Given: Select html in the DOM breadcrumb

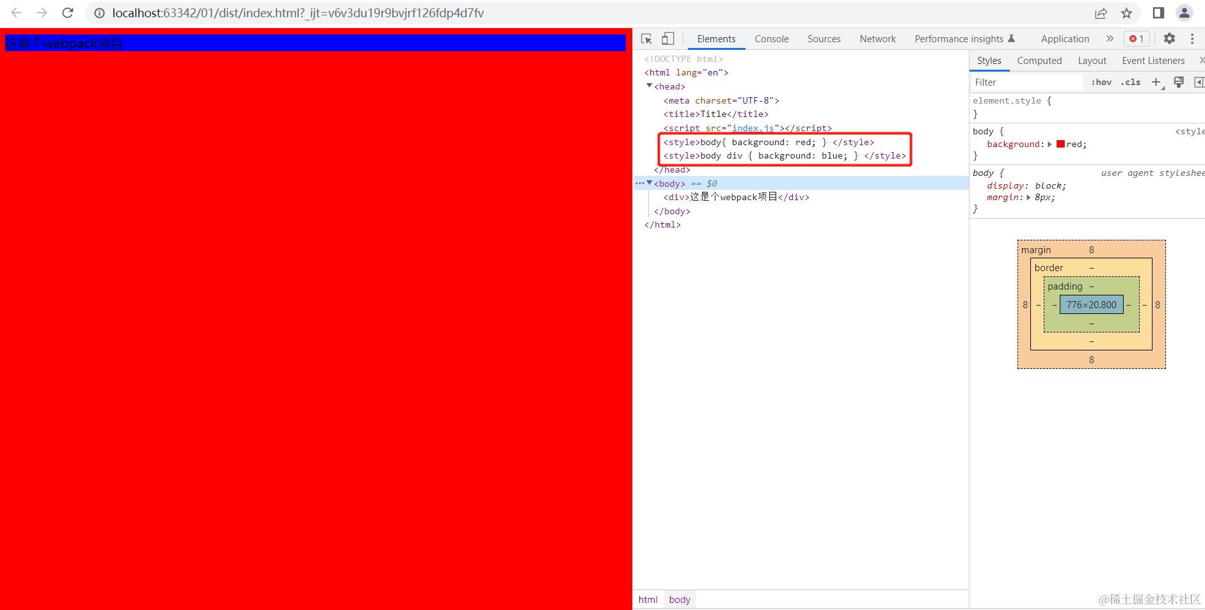Looking at the screenshot, I should pyautogui.click(x=648, y=600).
